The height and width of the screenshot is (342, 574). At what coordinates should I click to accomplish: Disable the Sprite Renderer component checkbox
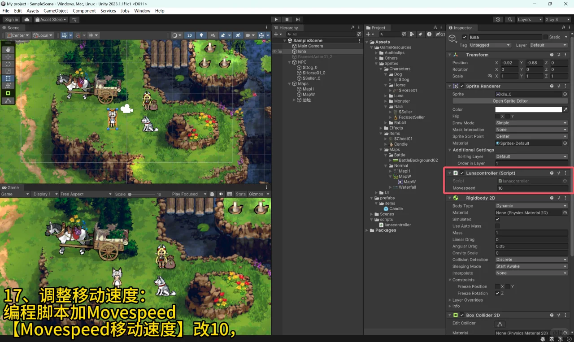click(462, 86)
